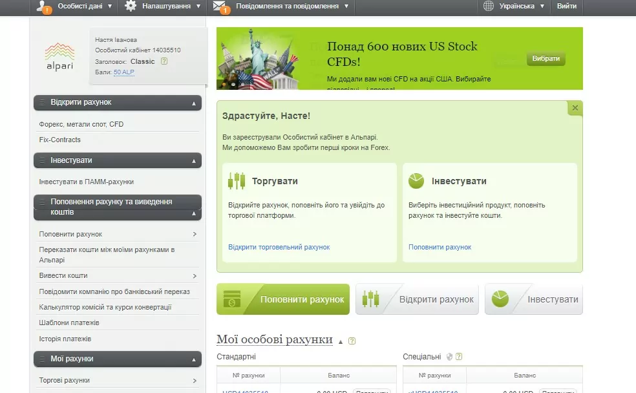Screen dimensions: 636x393
Task: Click shield icon next to Спеціальні
Action: [449, 357]
